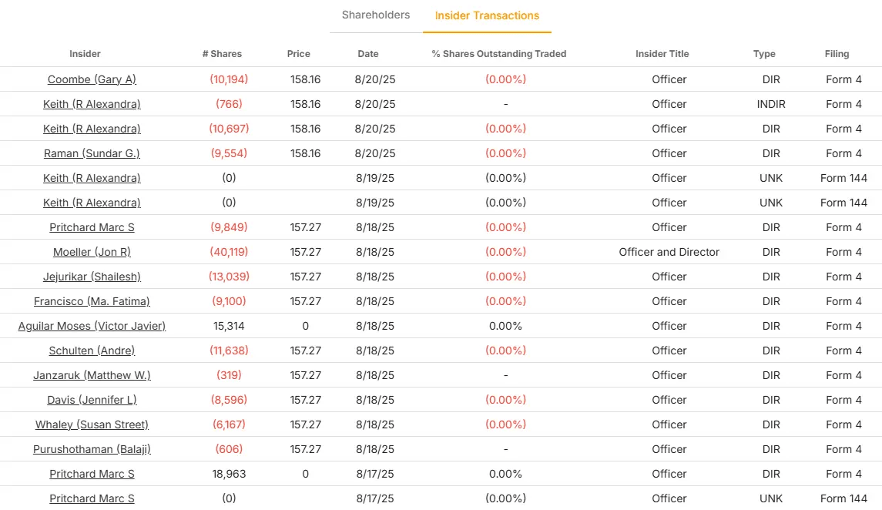The image size is (882, 510).
Task: Click the Moeller (Jon R) link
Action: click(92, 252)
